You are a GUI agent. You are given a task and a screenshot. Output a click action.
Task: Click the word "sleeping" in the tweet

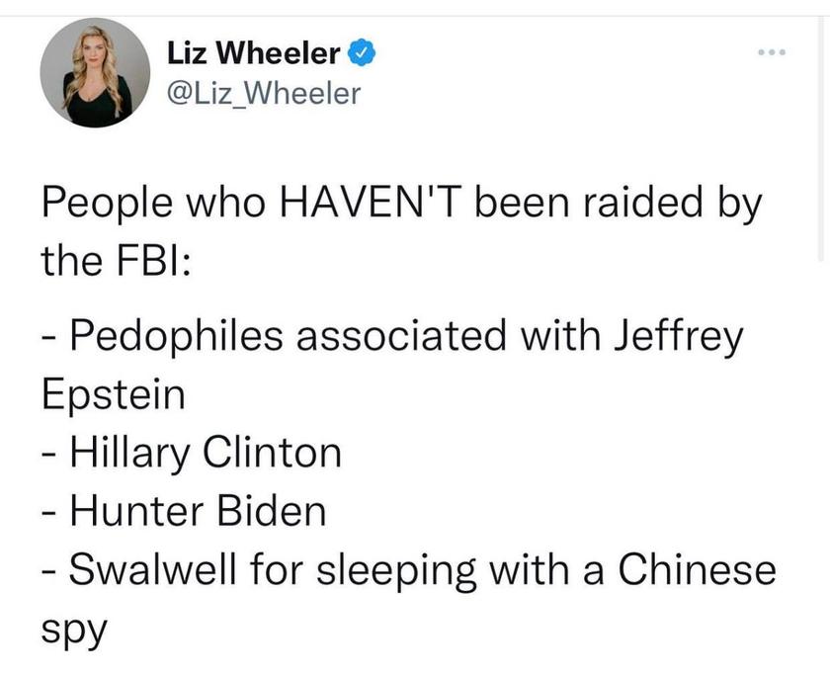coord(396,570)
